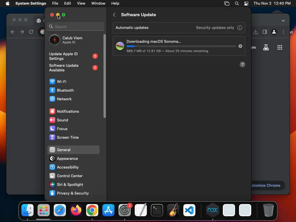
Task: Cancel the macOS Sonoma download
Action: click(x=240, y=46)
